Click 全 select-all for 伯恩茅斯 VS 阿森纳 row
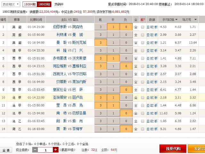The height and width of the screenshot is (154, 205). pyautogui.click(x=136, y=27)
